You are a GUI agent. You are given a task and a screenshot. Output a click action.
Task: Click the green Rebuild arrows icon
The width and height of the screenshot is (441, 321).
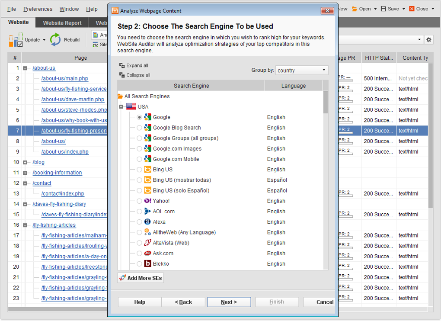point(55,40)
